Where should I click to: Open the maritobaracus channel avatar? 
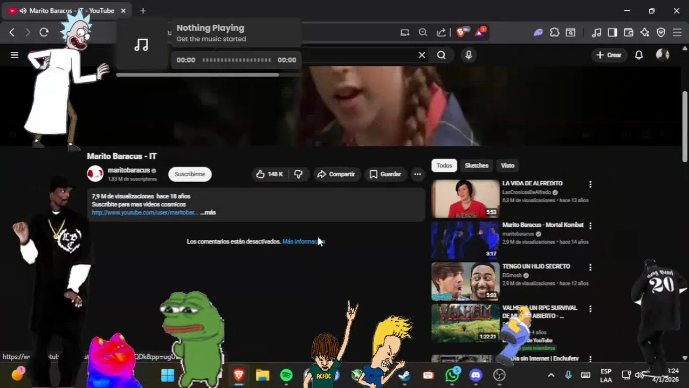pos(95,174)
